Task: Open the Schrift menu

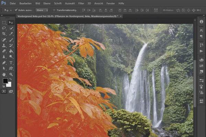Action: pos(58,3)
